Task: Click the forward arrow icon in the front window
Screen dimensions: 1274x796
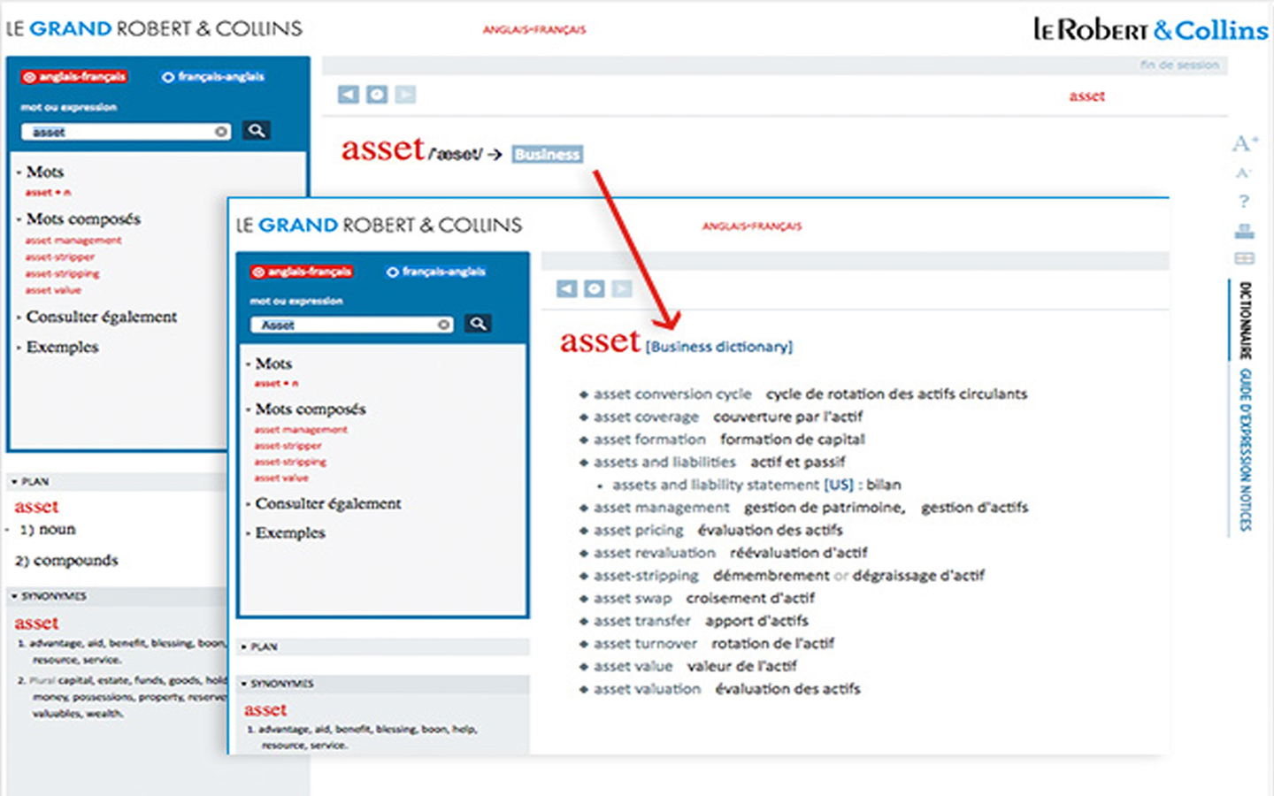Action: pyautogui.click(x=622, y=288)
